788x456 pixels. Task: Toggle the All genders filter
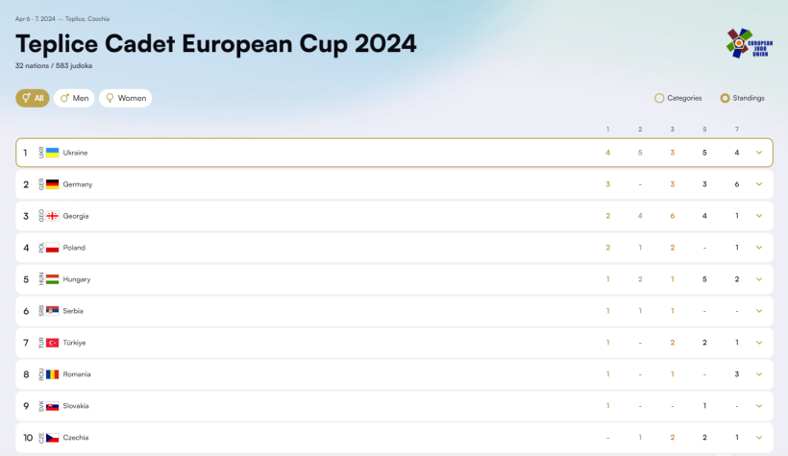coord(32,98)
